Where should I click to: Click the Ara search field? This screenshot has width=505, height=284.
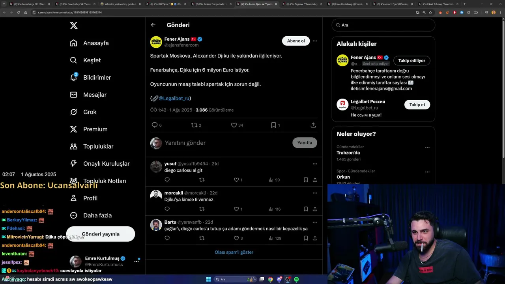pyautogui.click(x=383, y=25)
